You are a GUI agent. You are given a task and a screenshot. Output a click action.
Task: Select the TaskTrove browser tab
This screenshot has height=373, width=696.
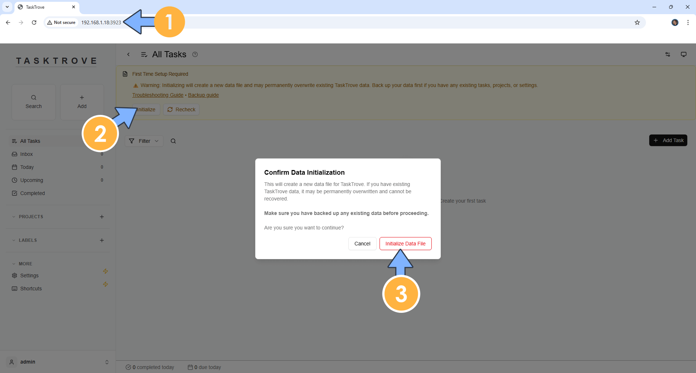click(x=47, y=7)
